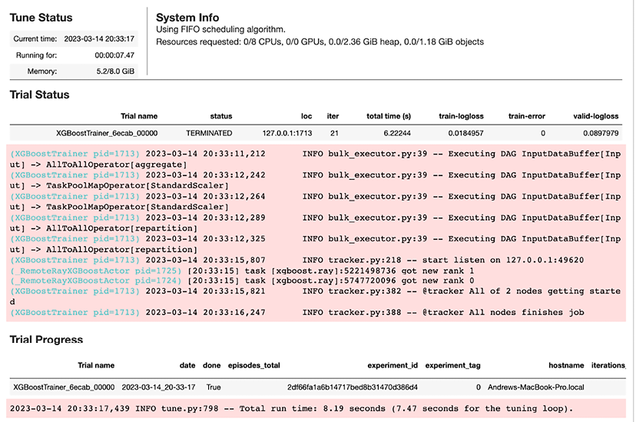Viewport: 636px width, 422px height.
Task: Click the valid-logloss value 0.0897979
Action: pyautogui.click(x=601, y=133)
